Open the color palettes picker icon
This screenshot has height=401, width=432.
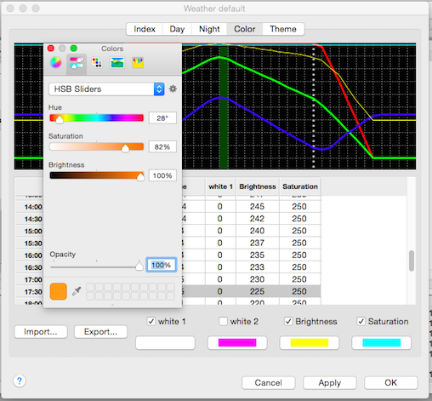point(97,62)
